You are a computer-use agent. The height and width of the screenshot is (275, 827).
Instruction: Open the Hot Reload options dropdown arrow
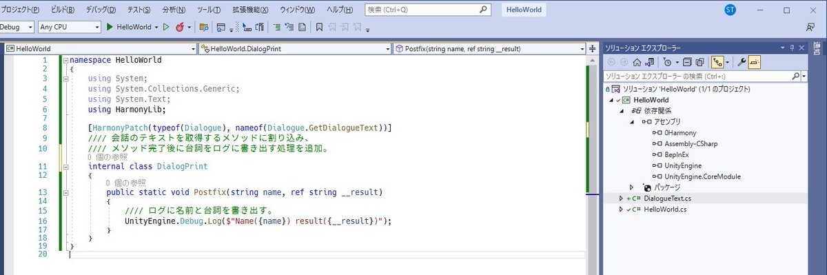tap(189, 27)
